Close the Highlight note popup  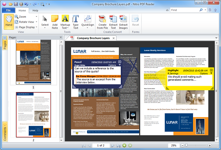[x=211, y=70]
